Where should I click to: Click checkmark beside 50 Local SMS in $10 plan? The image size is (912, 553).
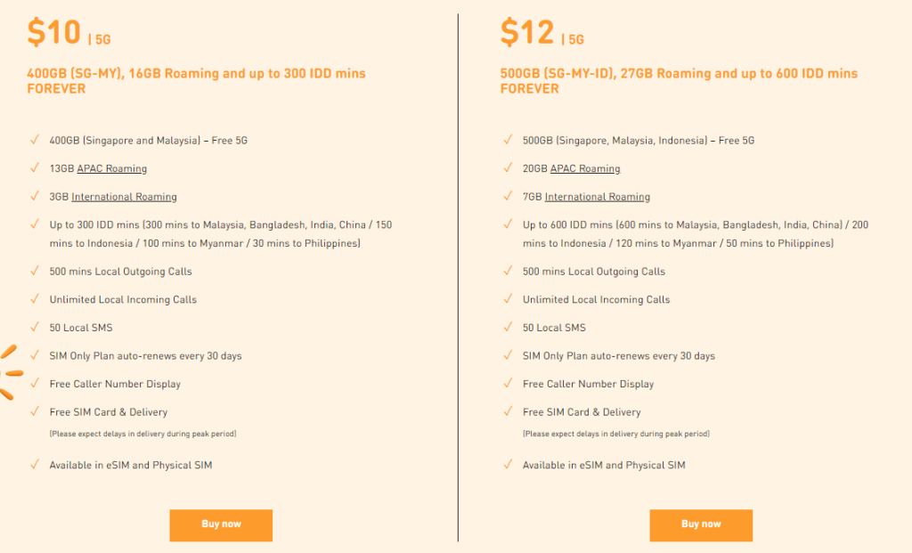35,327
